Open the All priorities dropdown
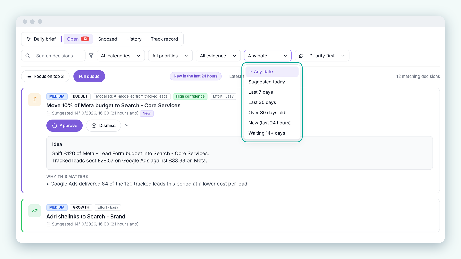Image resolution: width=461 pixels, height=259 pixels. (170, 56)
